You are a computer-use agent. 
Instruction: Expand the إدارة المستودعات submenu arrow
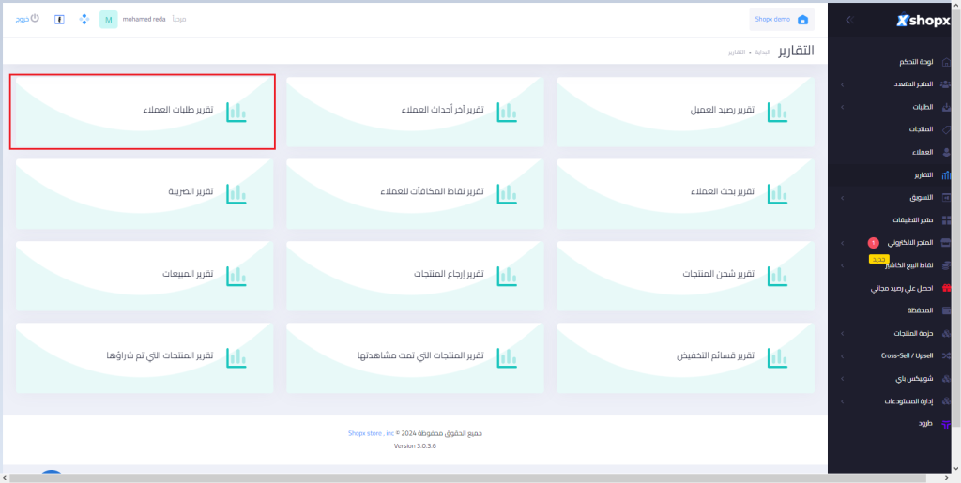click(842, 401)
